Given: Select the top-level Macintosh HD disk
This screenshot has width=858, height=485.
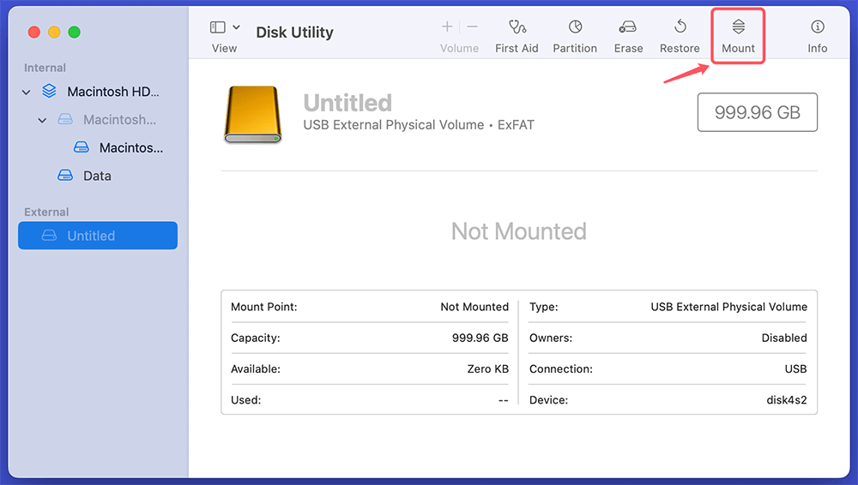Looking at the screenshot, I should 112,92.
